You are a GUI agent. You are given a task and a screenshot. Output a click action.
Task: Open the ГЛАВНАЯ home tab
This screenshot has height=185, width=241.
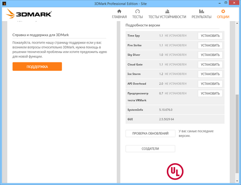coord(119,14)
